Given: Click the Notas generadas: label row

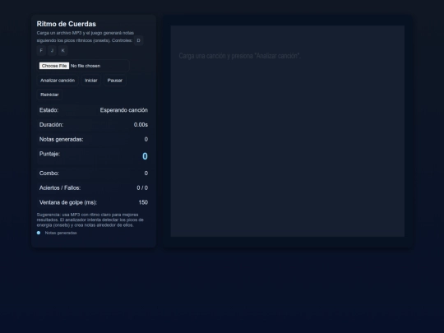Looking at the screenshot, I should click(94, 139).
